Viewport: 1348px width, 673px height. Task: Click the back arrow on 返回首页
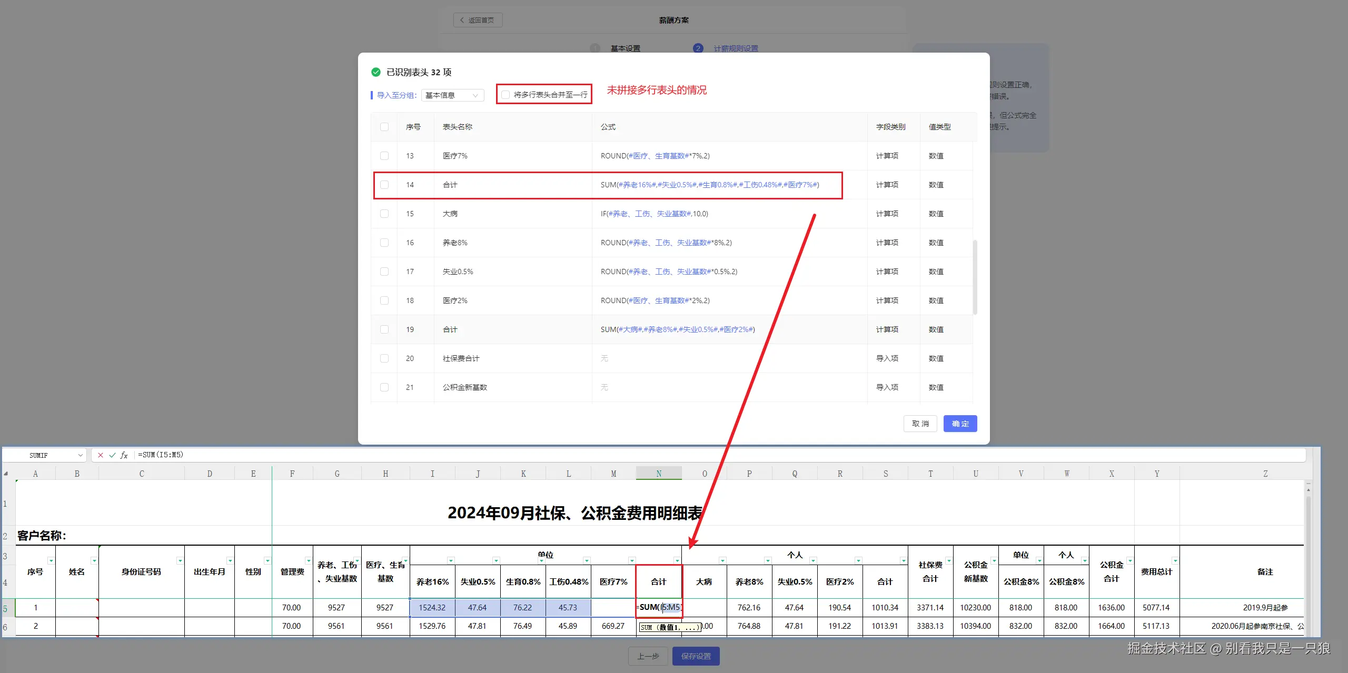click(x=461, y=19)
